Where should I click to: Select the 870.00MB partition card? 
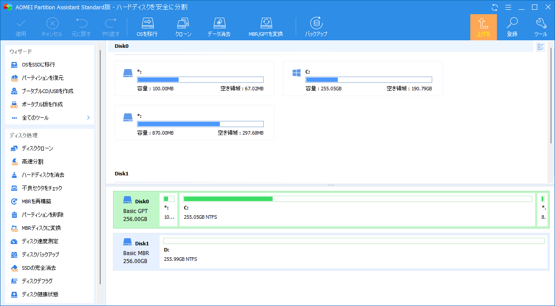click(x=195, y=123)
